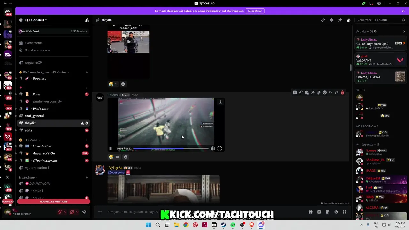
Task: Open the GIF picker
Action: (x=319, y=212)
